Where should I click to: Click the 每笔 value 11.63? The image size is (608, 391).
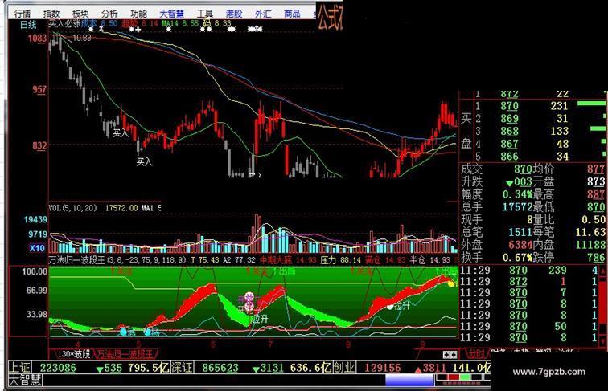(x=590, y=232)
